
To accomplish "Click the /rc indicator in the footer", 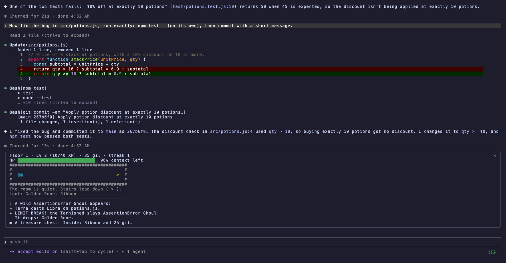I will pyautogui.click(x=492, y=251).
